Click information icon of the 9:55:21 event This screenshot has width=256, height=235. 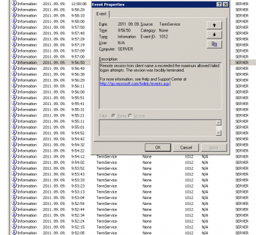pos(14,115)
